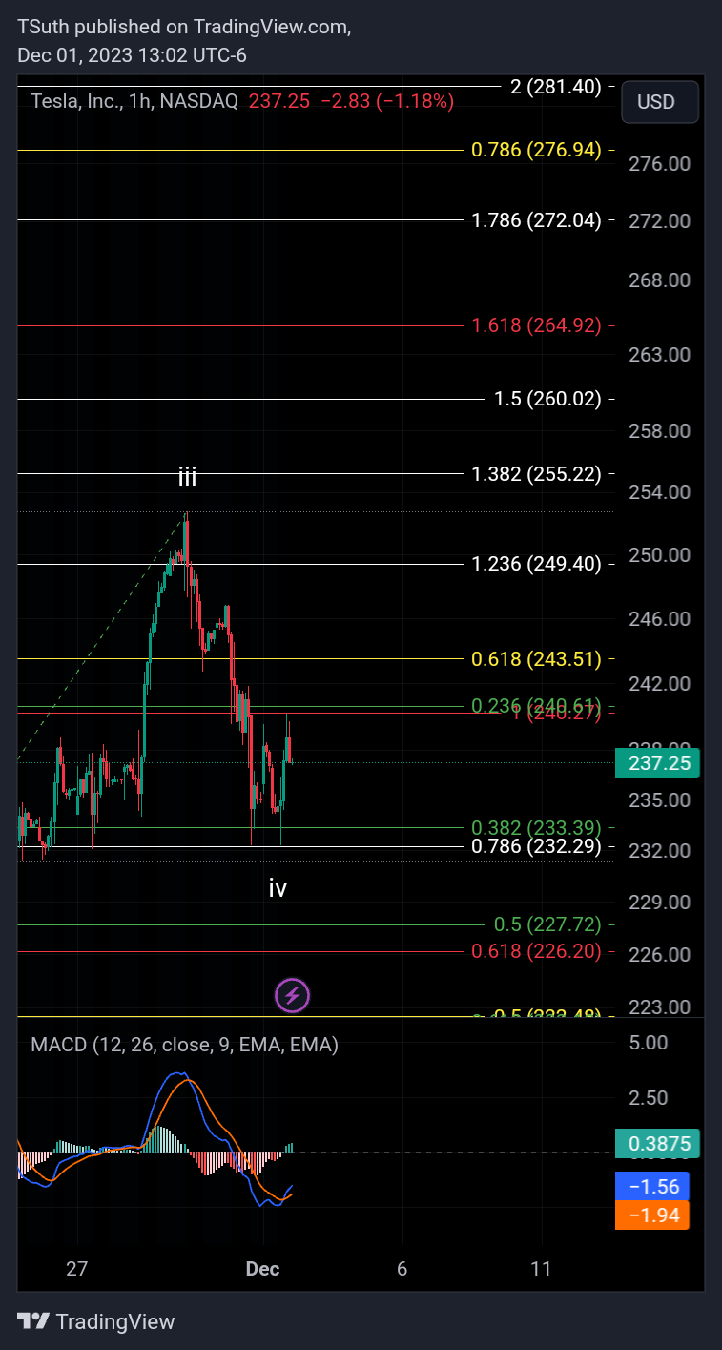Click the orange signal value tag -1.94
722x1350 pixels.
point(652,1215)
